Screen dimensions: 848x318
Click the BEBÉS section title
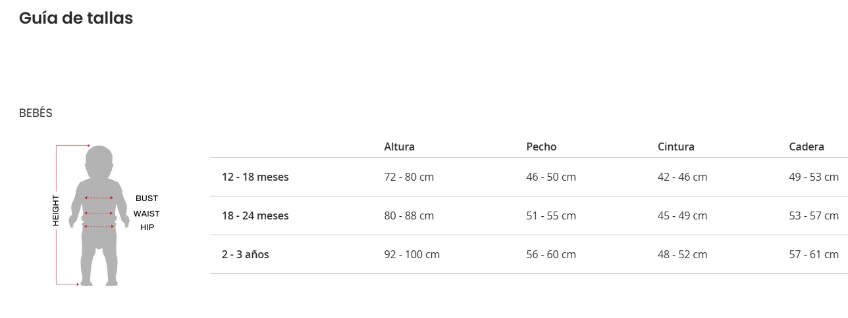(x=36, y=113)
